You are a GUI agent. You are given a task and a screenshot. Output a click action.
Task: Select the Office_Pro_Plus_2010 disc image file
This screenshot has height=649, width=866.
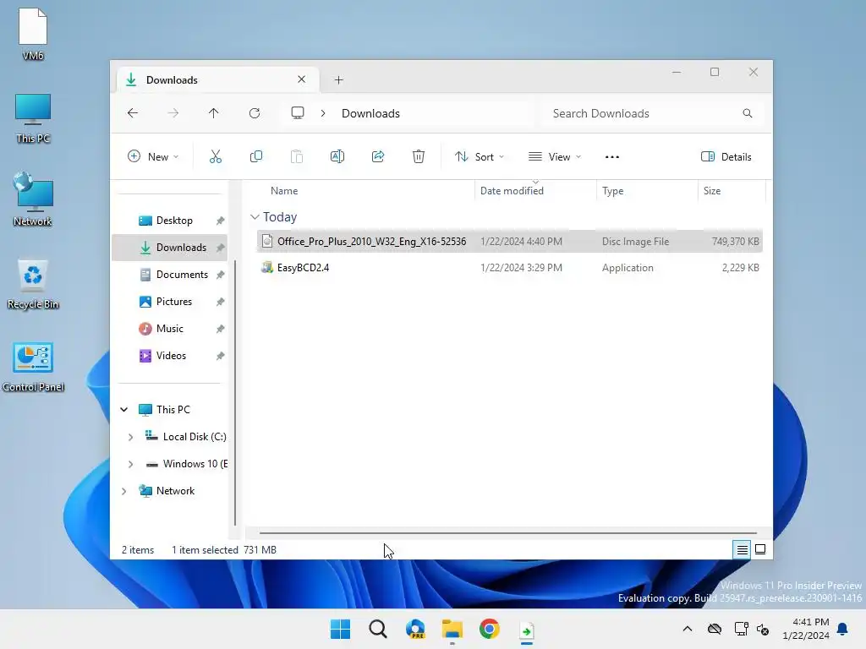coord(509,241)
